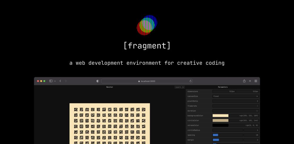
Task: Click the duration value field
Action: (x=236, y=111)
